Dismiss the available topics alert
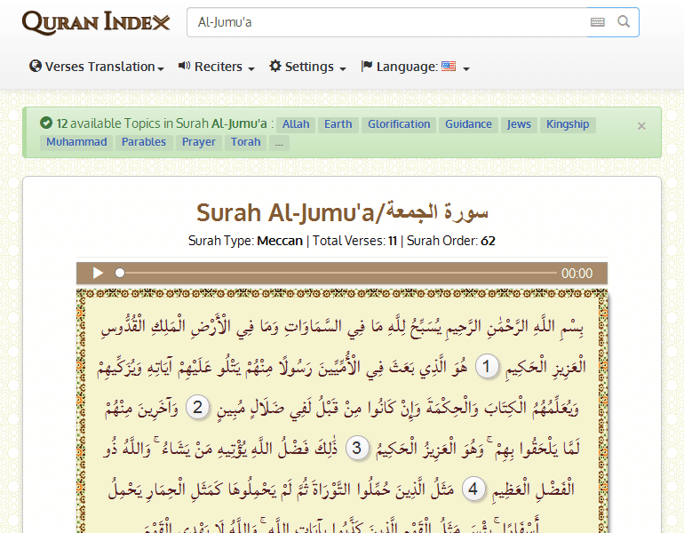 tap(641, 126)
